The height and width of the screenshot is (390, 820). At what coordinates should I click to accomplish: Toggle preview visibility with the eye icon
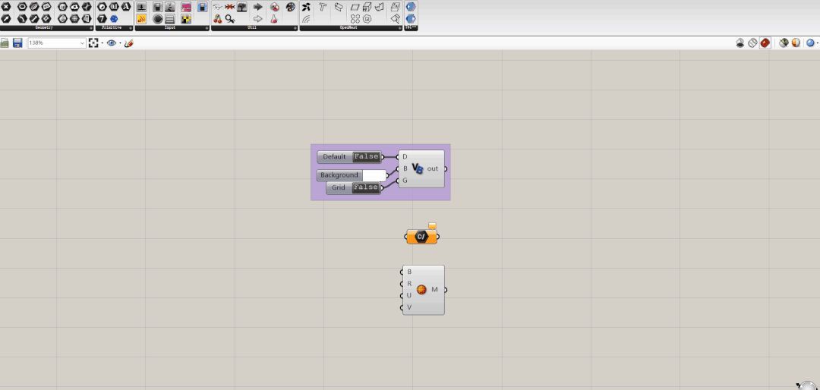[112, 42]
